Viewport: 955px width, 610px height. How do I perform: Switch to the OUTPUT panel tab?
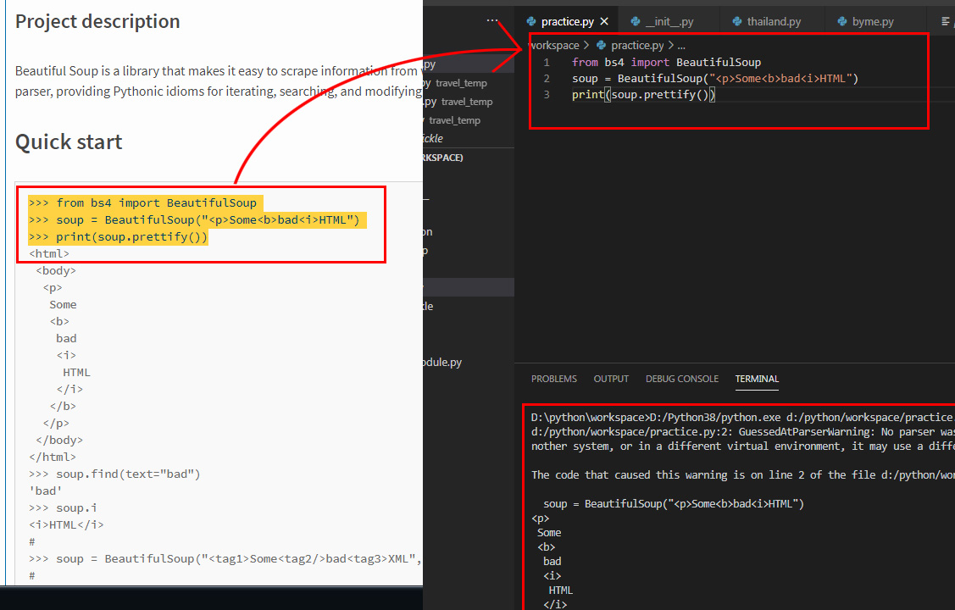611,379
